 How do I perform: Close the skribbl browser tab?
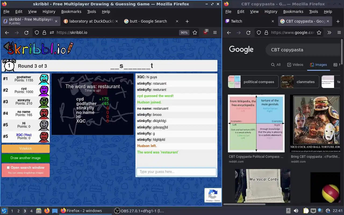56,21
